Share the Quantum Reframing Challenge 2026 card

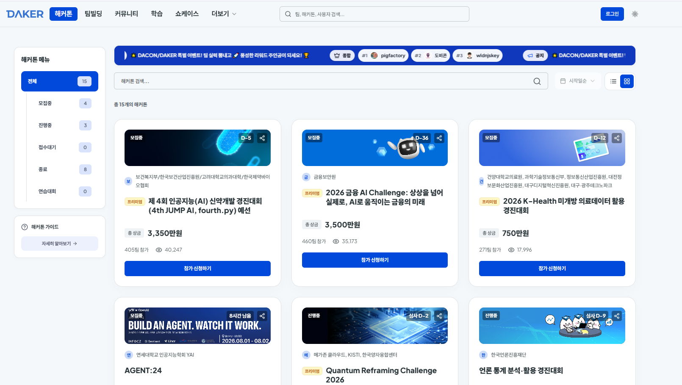pos(439,316)
